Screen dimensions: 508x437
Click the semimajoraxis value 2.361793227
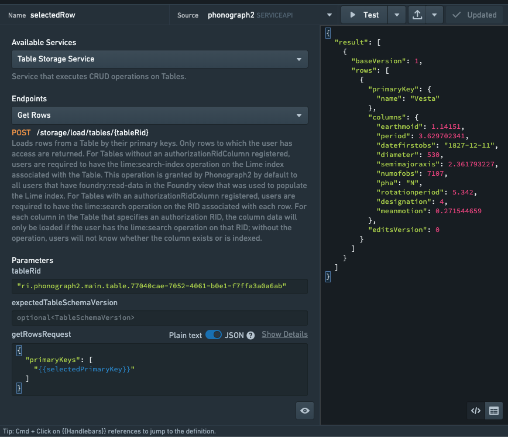point(471,165)
